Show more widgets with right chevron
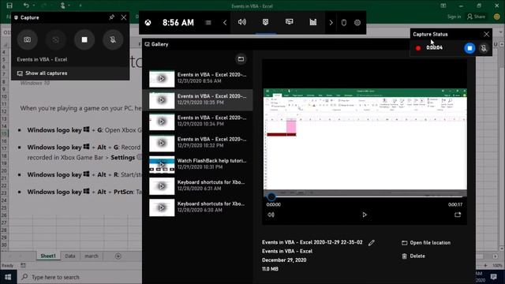Viewport: 505px width, 284px height. tap(331, 23)
